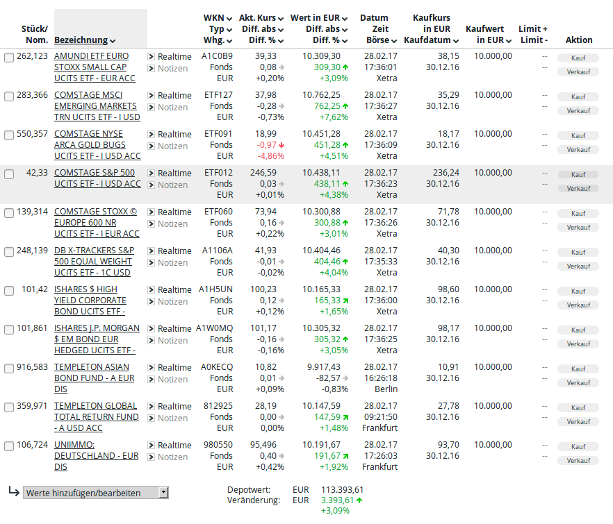Open Realtime arrow icon for TEMPLETON ASIAN BOND row
This screenshot has width=613, height=524.
click(151, 367)
